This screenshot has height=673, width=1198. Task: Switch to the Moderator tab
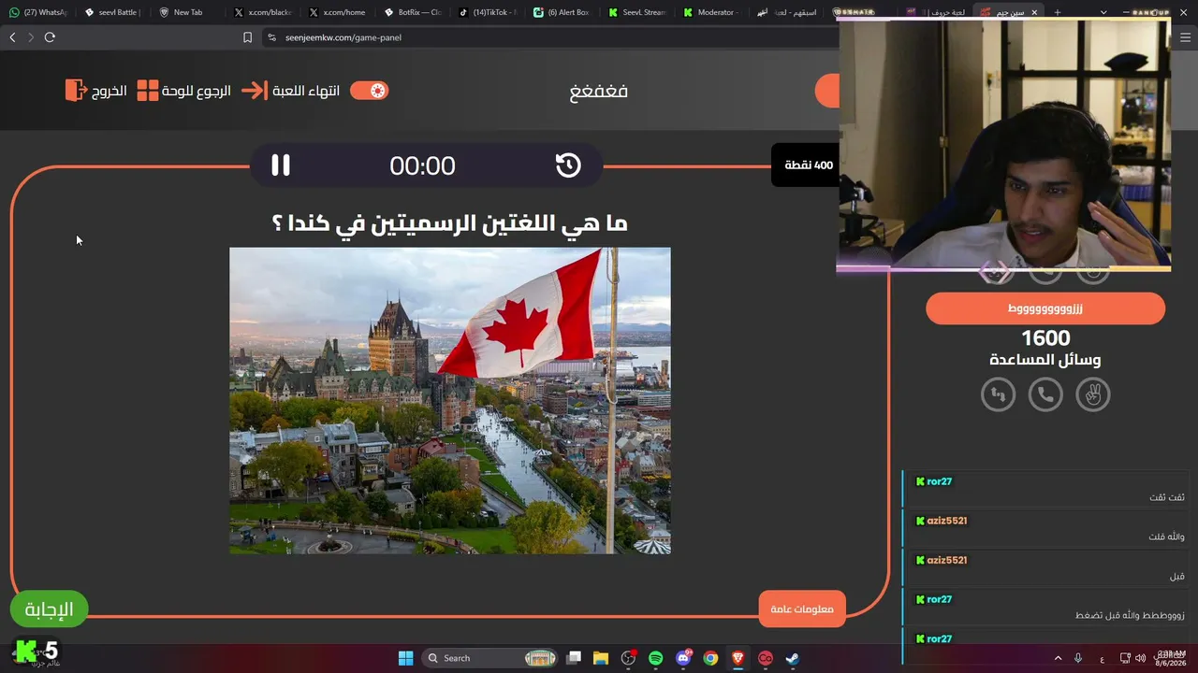[x=711, y=12]
